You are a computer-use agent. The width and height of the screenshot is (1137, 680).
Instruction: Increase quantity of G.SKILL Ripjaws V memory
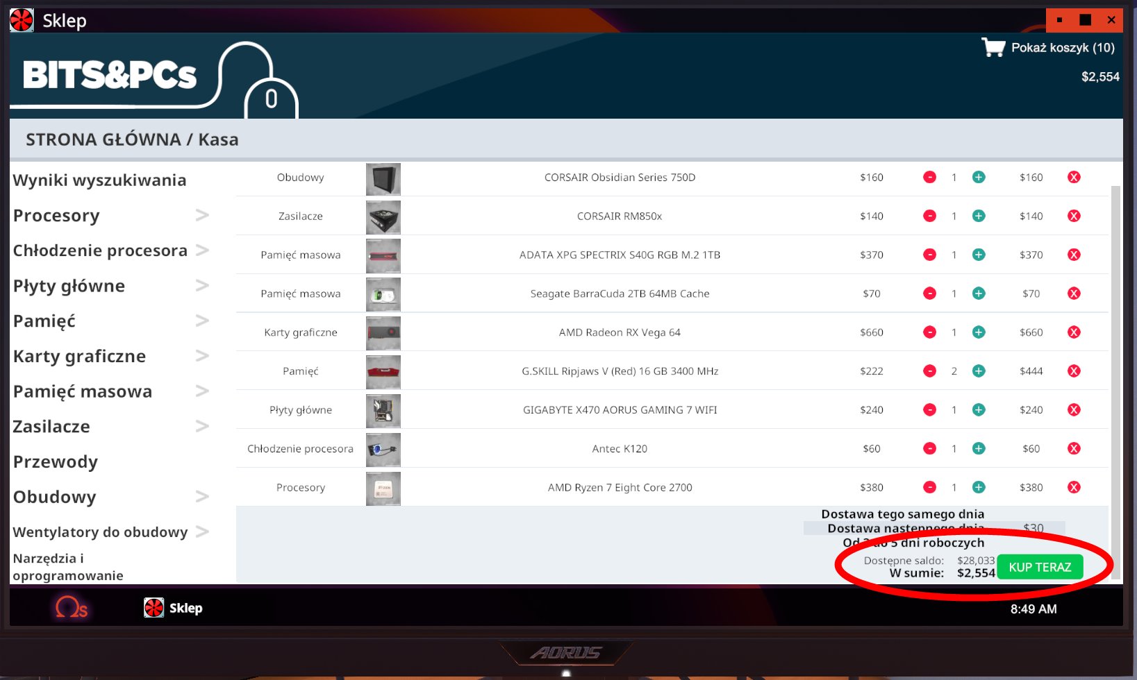(979, 371)
